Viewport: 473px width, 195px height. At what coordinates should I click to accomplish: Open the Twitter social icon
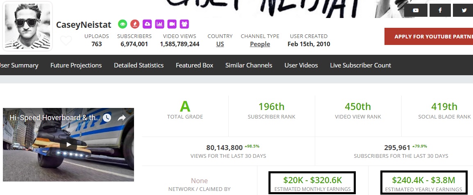pos(464,10)
